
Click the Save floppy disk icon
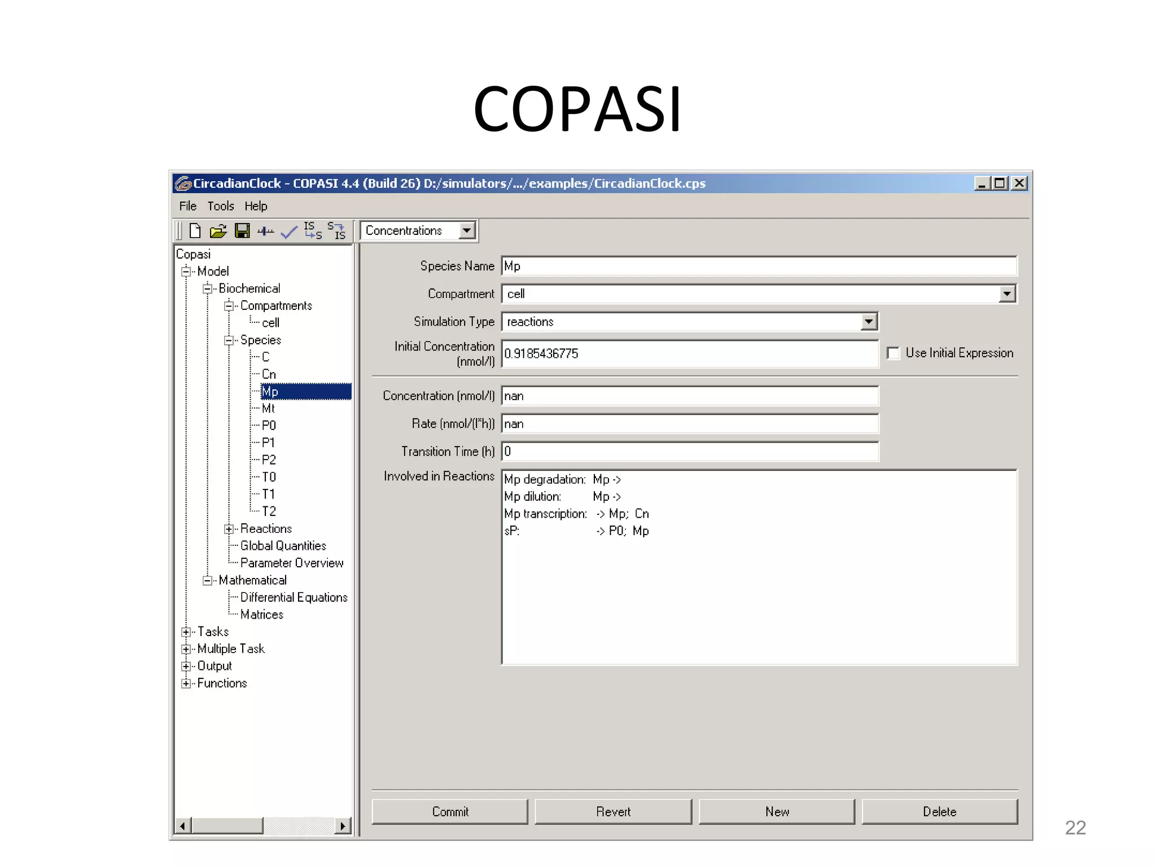[x=242, y=231]
